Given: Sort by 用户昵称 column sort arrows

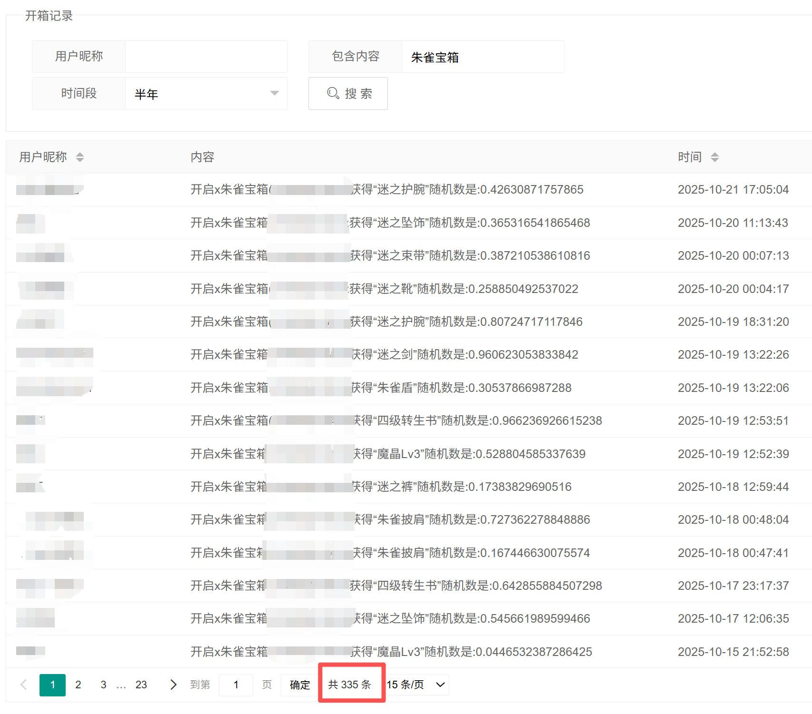Looking at the screenshot, I should (x=80, y=157).
